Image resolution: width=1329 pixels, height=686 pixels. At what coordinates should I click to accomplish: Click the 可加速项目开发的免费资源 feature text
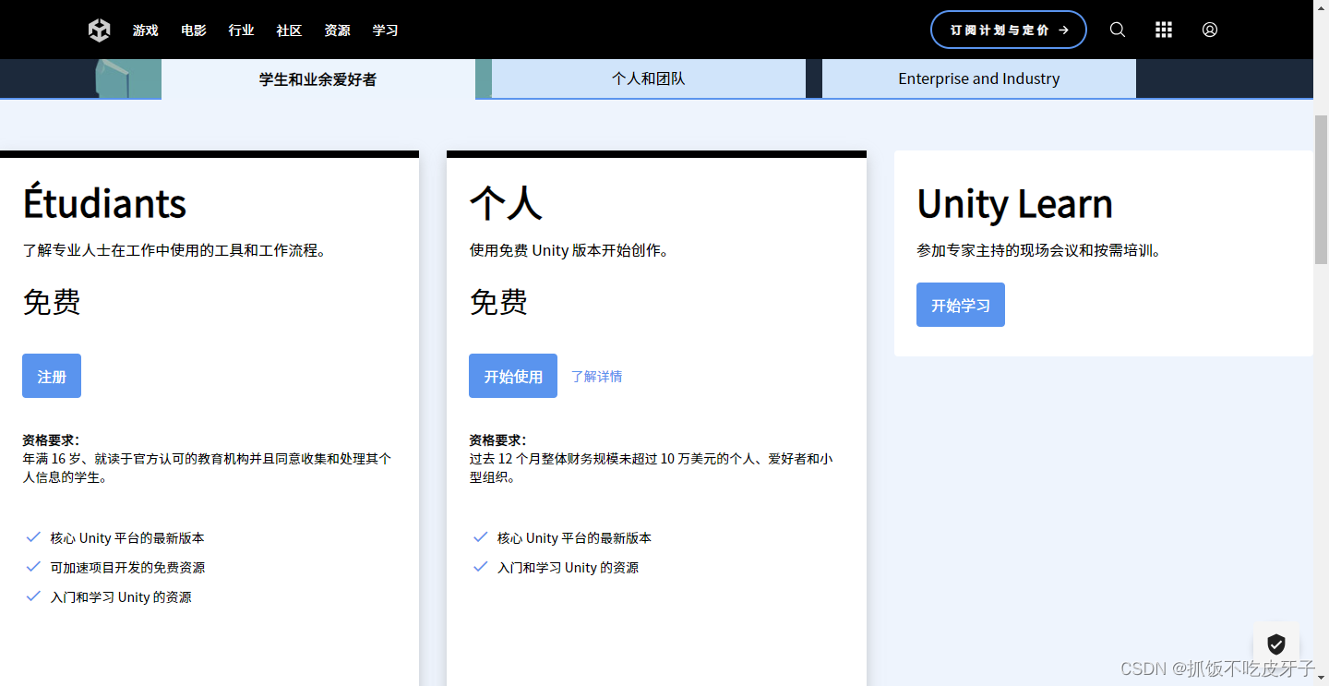pyautogui.click(x=127, y=568)
